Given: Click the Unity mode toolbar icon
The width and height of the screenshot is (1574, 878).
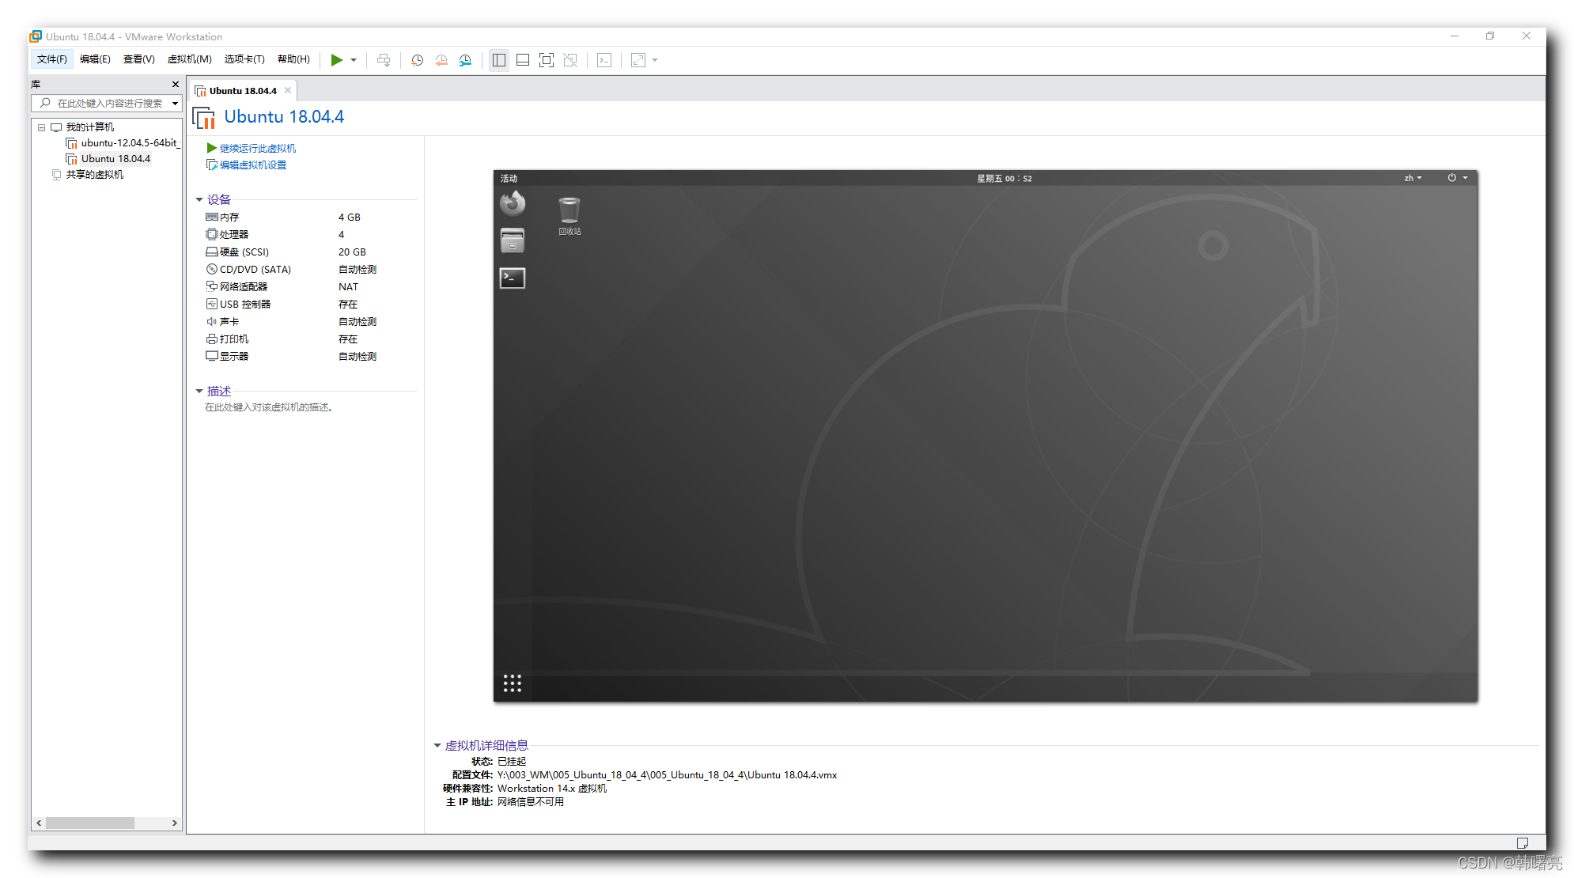Looking at the screenshot, I should (570, 60).
